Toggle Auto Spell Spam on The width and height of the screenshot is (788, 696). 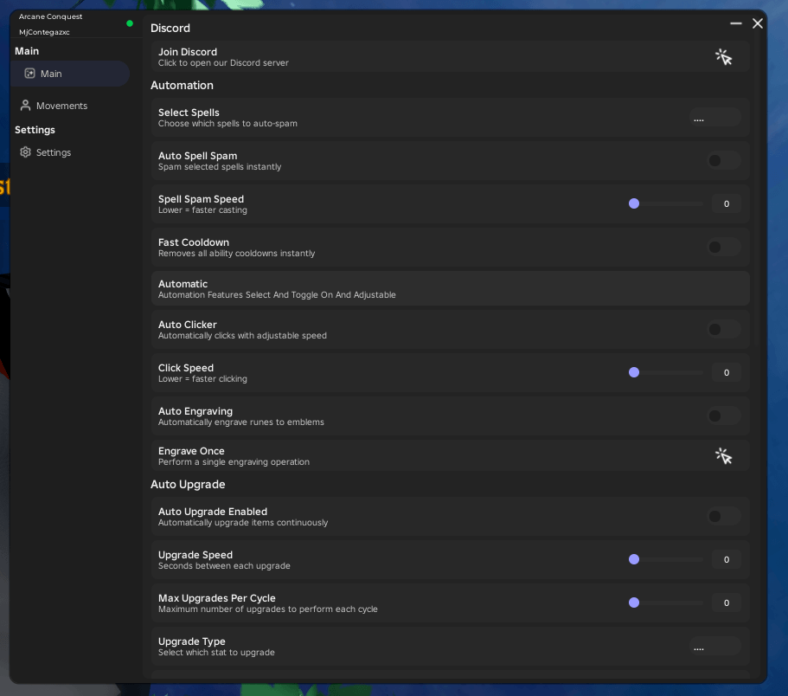723,160
